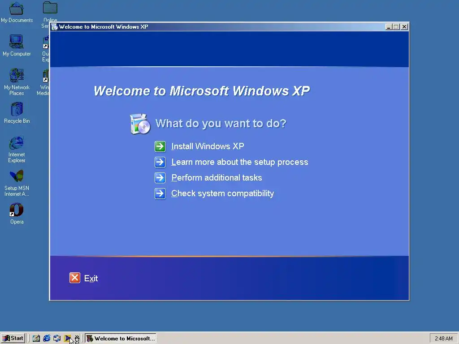Select the Opera desktop shortcut
Image resolution: width=459 pixels, height=344 pixels.
pyautogui.click(x=17, y=214)
